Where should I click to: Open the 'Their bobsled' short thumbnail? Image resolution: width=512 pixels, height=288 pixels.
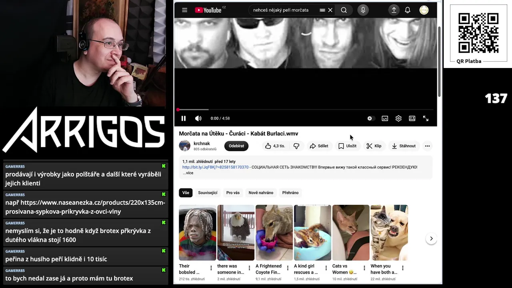198,232
